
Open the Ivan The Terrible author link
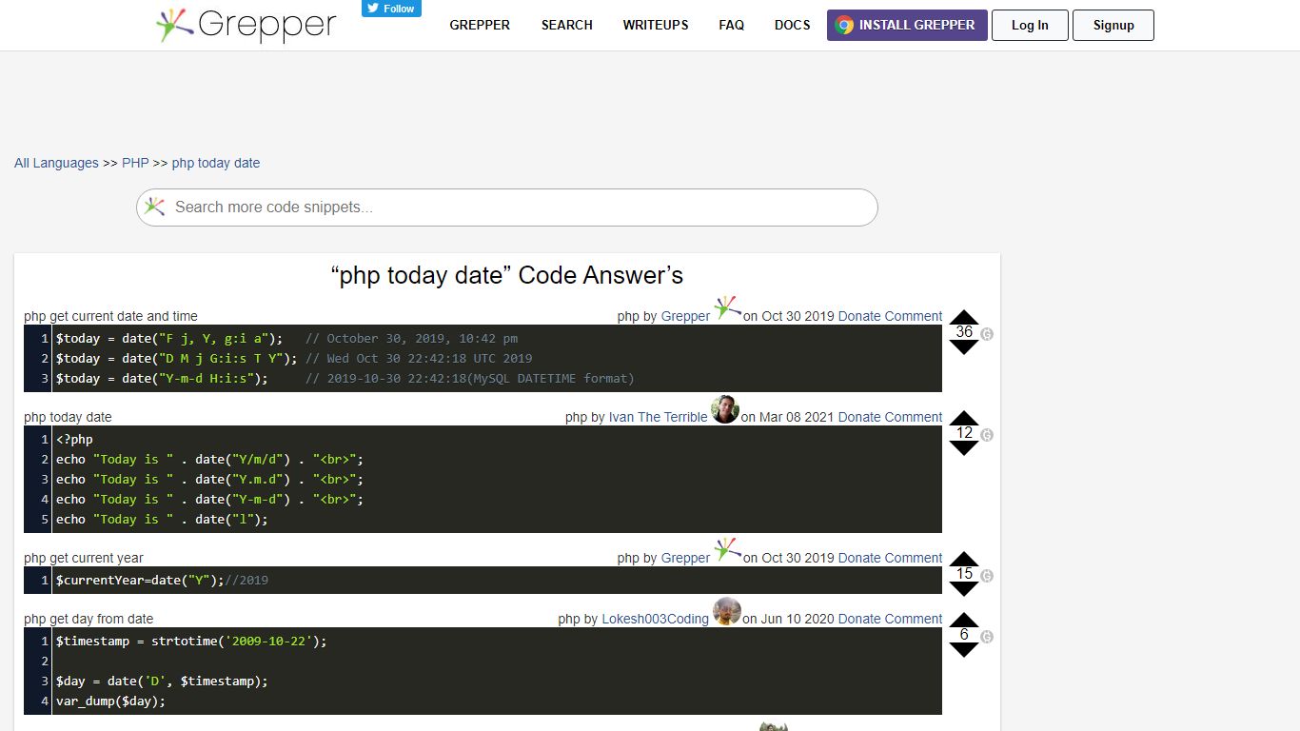coord(659,417)
